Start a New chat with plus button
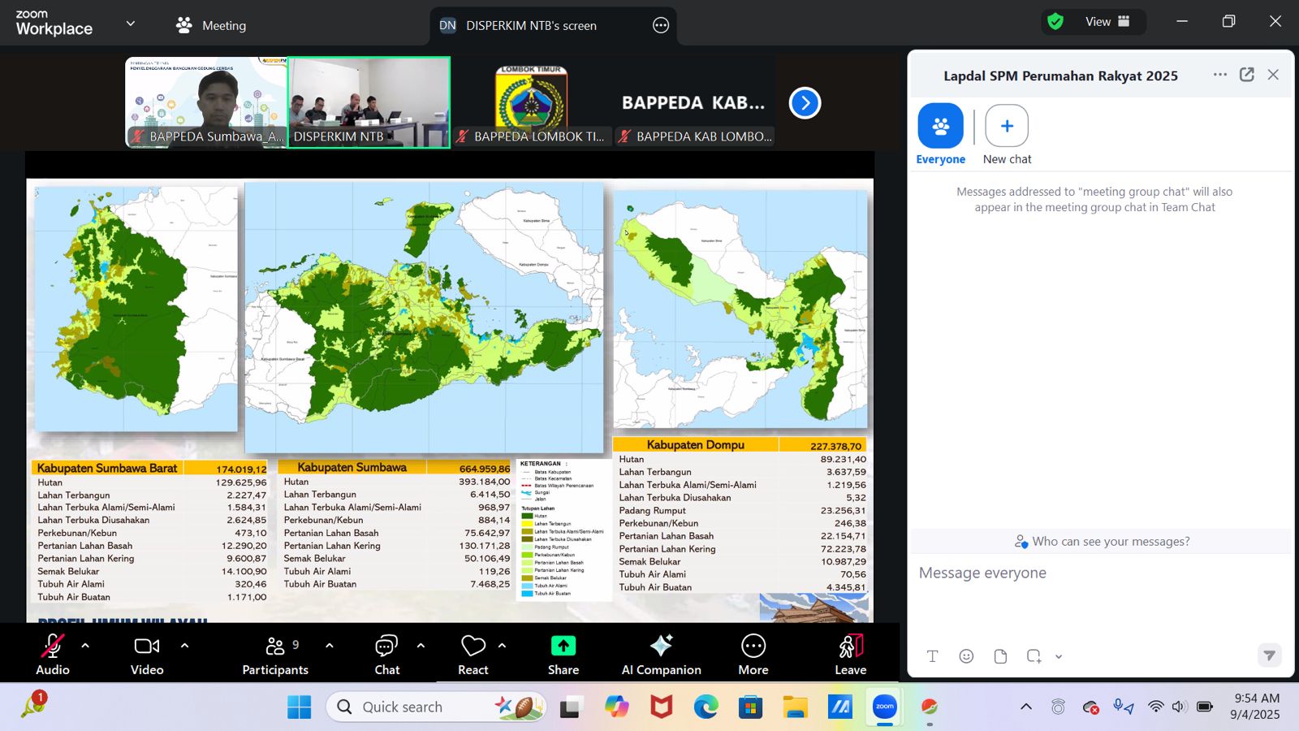Image resolution: width=1299 pixels, height=731 pixels. 1006,127
